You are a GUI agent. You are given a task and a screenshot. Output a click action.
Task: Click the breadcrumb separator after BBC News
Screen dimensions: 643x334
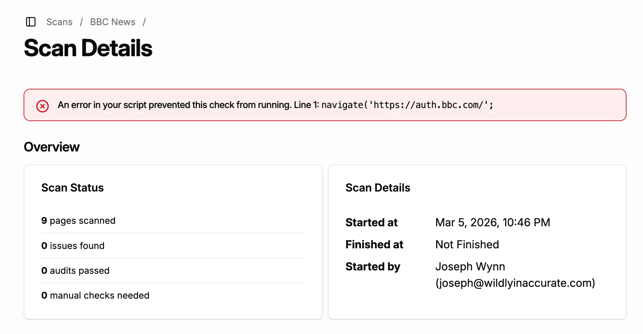tap(145, 22)
